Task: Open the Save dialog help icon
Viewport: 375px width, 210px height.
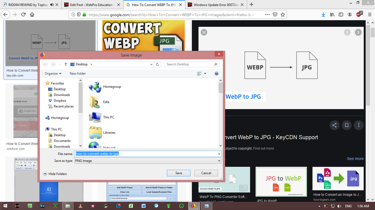Action: [x=217, y=74]
